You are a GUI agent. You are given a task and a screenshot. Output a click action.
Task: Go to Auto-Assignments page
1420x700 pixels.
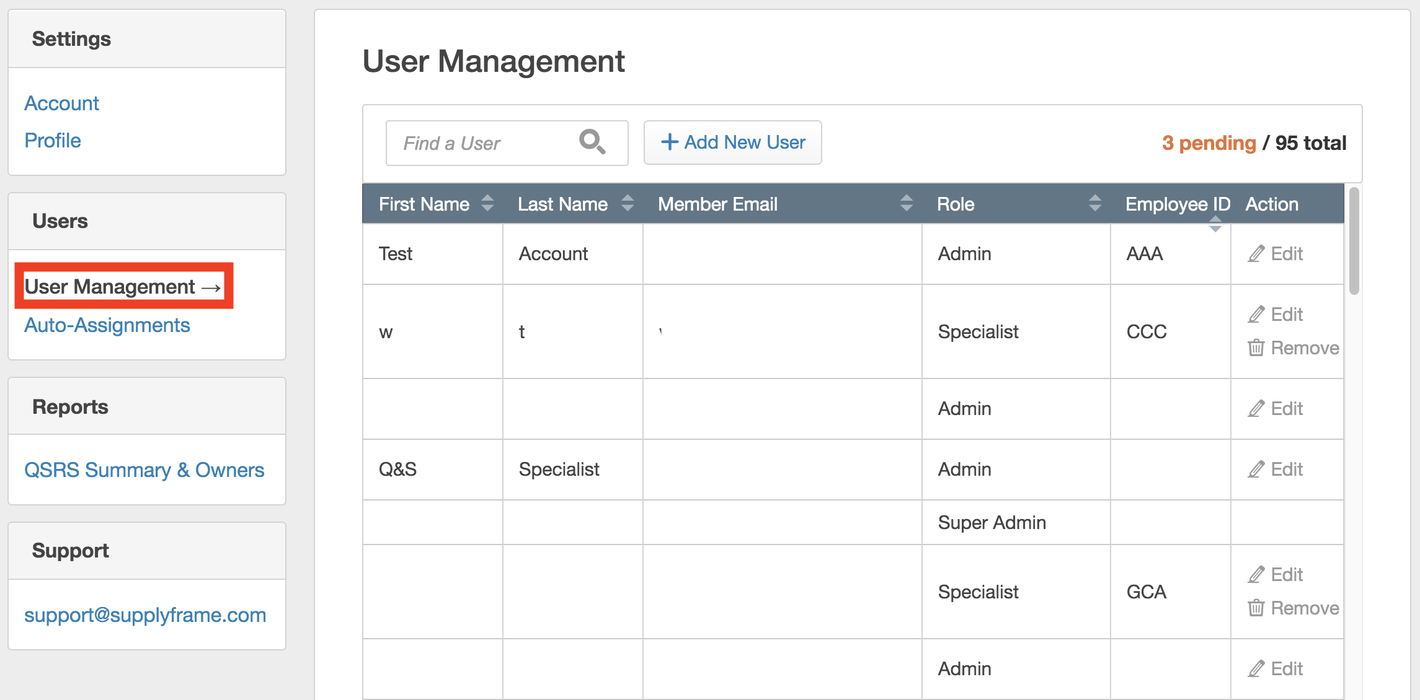click(107, 325)
